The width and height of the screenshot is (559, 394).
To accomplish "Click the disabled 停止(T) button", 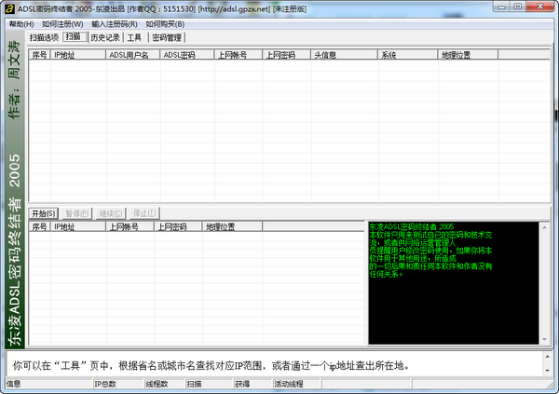I will (144, 213).
